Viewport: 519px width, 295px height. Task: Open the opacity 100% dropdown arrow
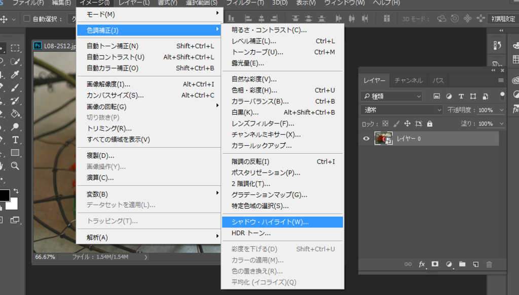coord(501,110)
